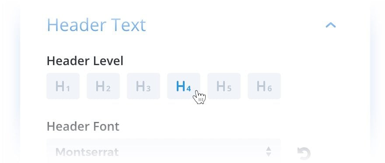Open the Montserrat font dropdown

click(164, 151)
